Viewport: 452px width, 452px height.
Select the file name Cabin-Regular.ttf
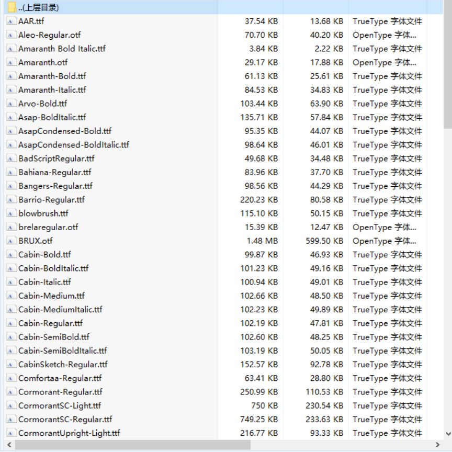tap(50, 323)
